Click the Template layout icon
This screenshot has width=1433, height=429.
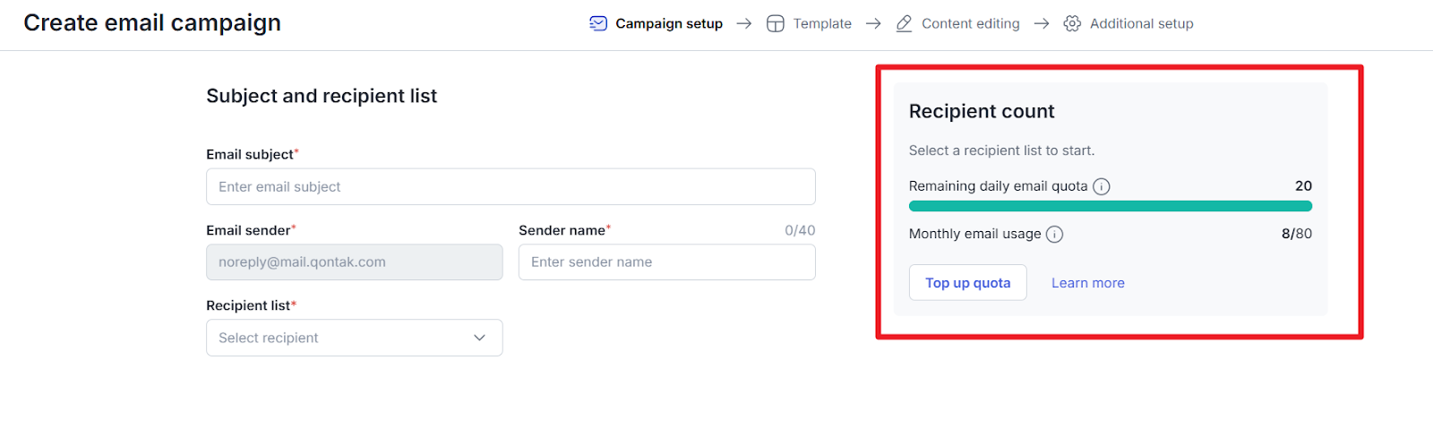tap(776, 23)
